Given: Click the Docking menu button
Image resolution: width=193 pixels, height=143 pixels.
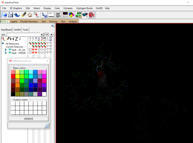Looking at the screenshot, I should [53, 22].
